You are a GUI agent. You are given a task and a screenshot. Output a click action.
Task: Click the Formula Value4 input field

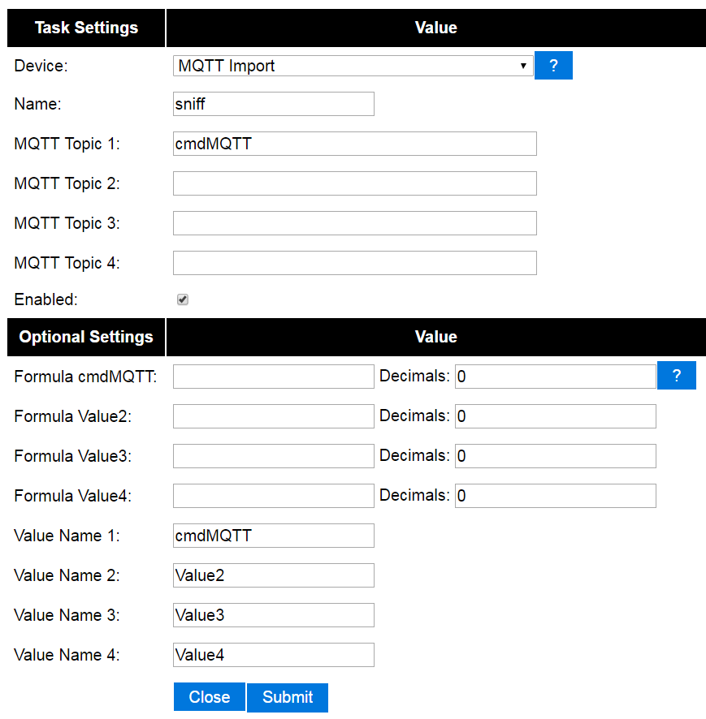(x=274, y=496)
